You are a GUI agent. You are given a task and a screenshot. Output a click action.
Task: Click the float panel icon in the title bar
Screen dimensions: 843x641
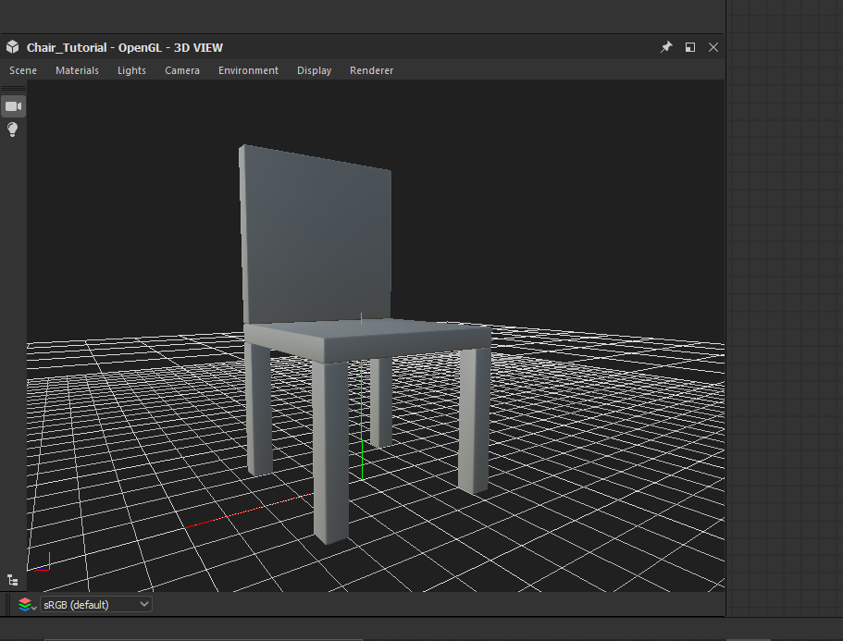coord(689,46)
